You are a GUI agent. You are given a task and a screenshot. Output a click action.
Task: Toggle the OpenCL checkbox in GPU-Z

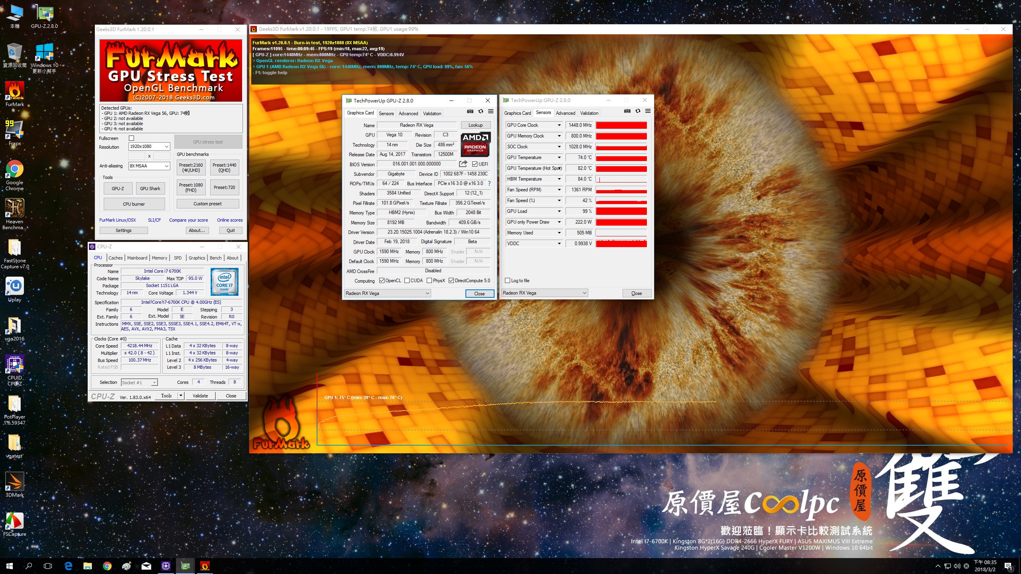tap(382, 280)
